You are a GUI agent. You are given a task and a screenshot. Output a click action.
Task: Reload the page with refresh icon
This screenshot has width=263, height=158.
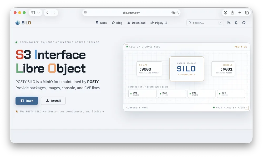[x=178, y=13]
